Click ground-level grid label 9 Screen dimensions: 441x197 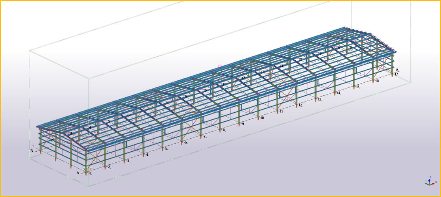(243, 124)
